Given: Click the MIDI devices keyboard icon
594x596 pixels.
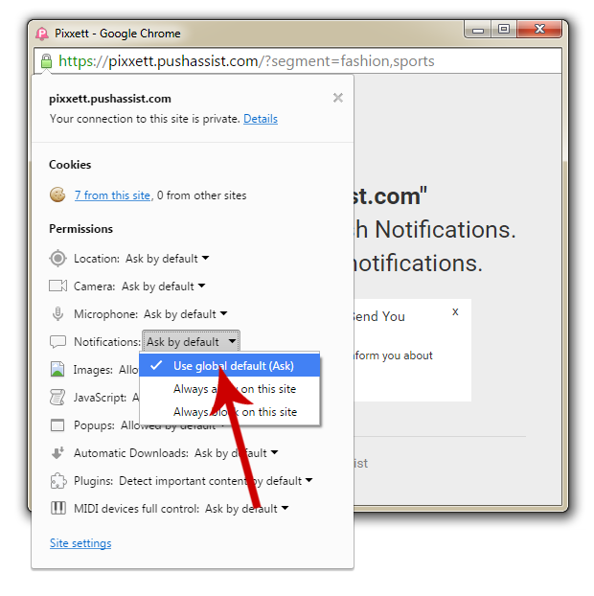Looking at the screenshot, I should [58, 508].
